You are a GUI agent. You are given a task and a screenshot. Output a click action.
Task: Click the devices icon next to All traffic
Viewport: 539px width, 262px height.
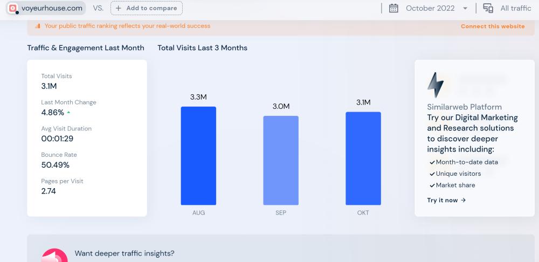[488, 8]
